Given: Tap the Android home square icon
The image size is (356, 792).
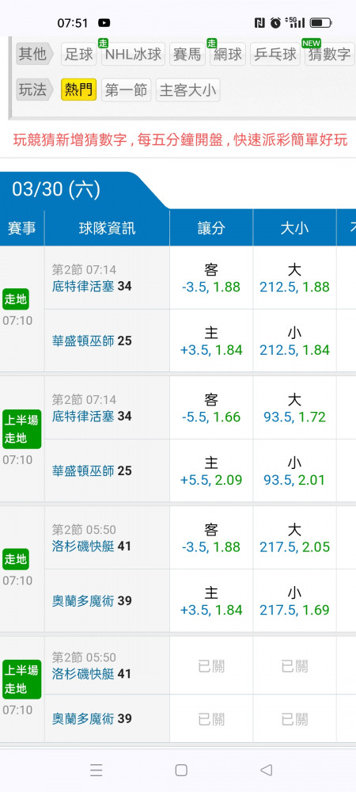Looking at the screenshot, I should click(x=181, y=770).
